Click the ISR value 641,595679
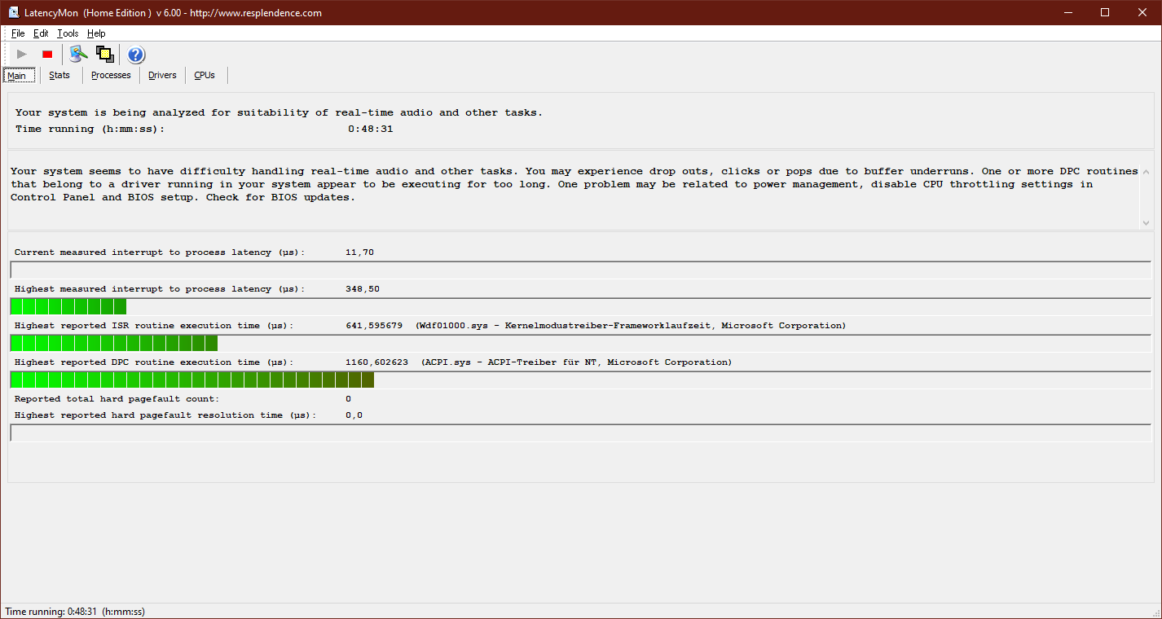This screenshot has width=1162, height=619. (374, 326)
